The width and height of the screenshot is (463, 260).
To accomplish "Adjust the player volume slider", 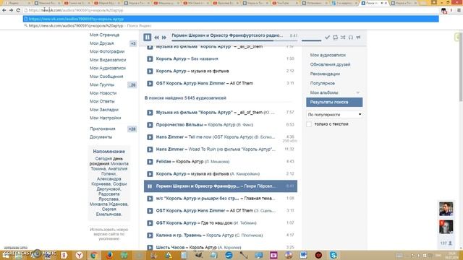I will pyautogui.click(x=311, y=40).
